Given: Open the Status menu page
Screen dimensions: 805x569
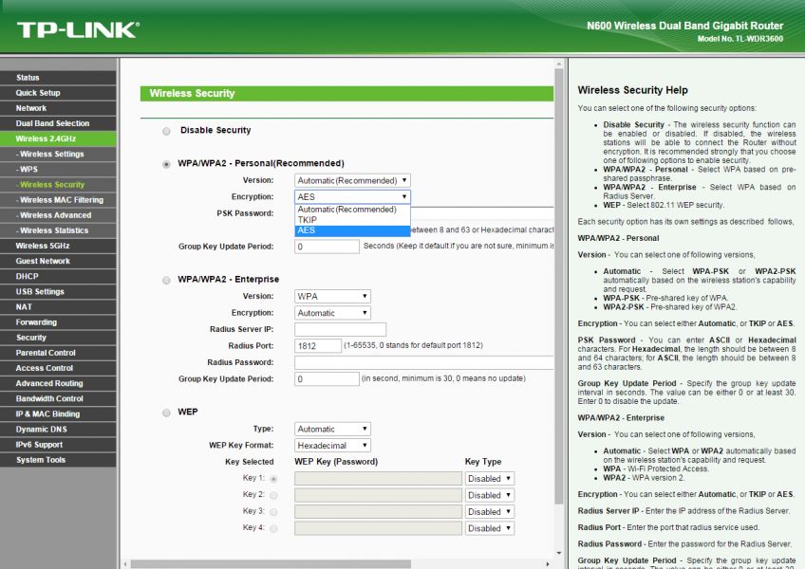Looking at the screenshot, I should [28, 78].
